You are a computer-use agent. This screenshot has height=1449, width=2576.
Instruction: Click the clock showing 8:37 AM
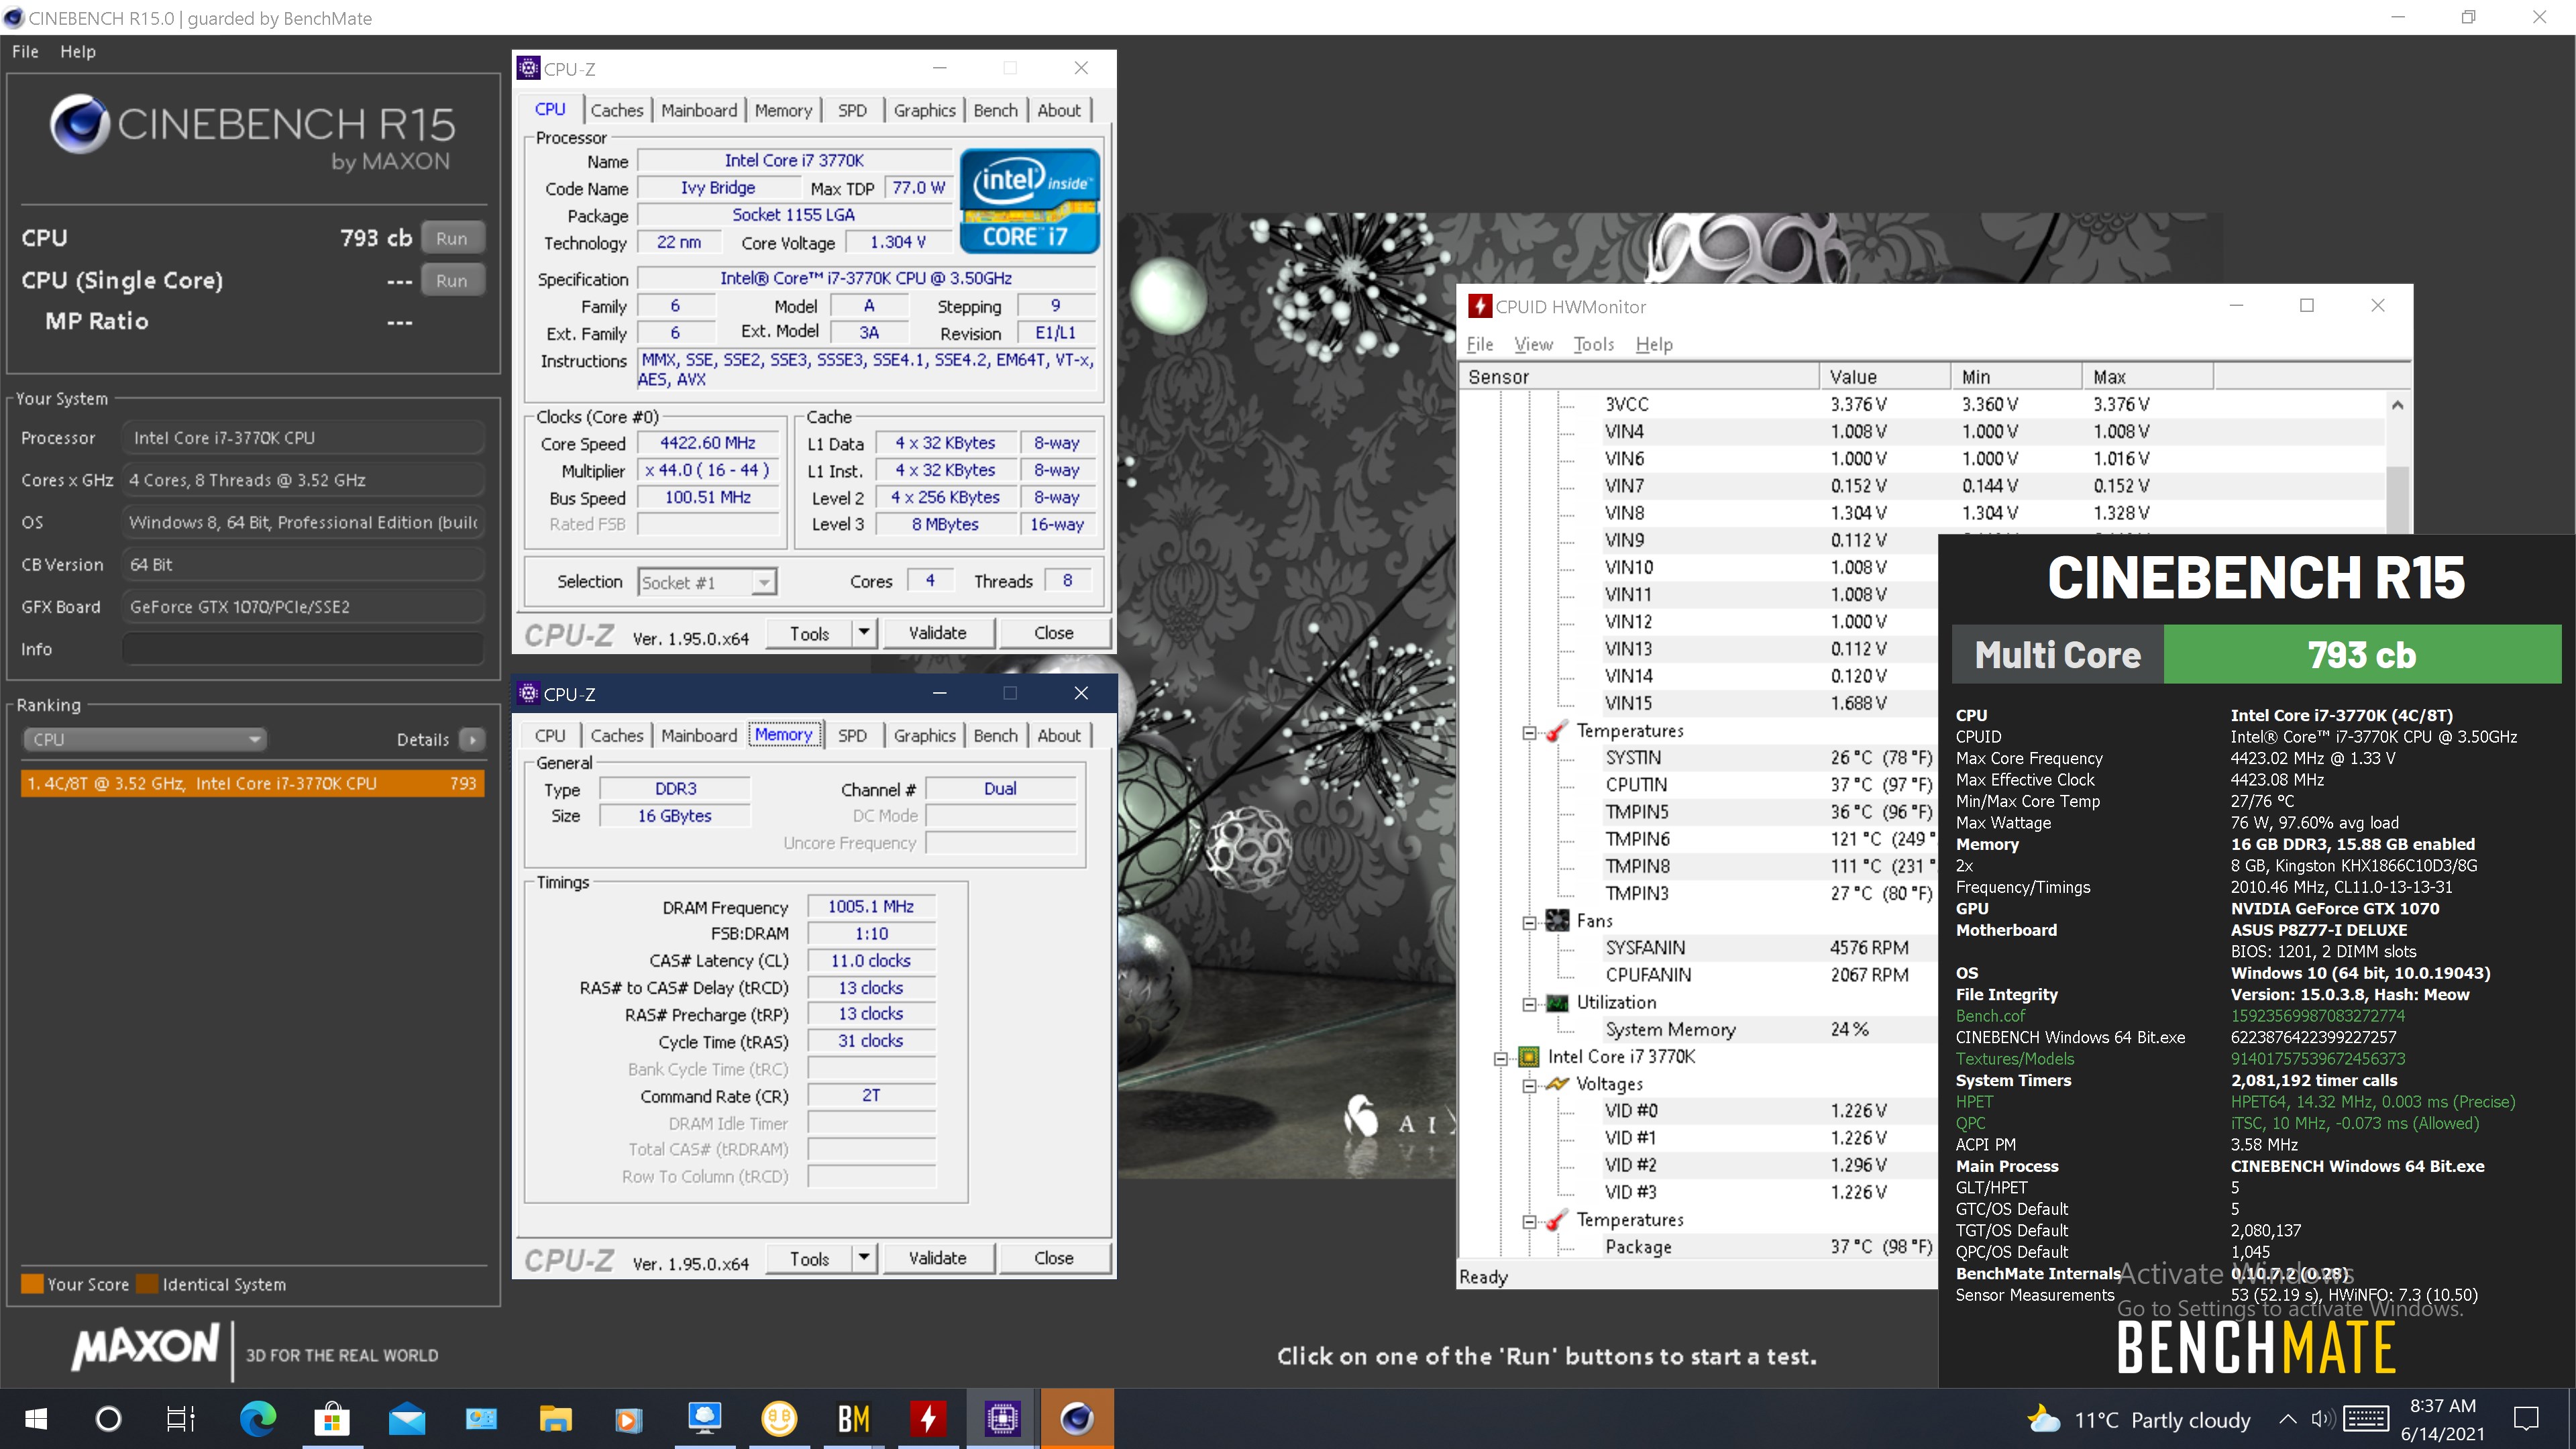tap(2442, 1406)
